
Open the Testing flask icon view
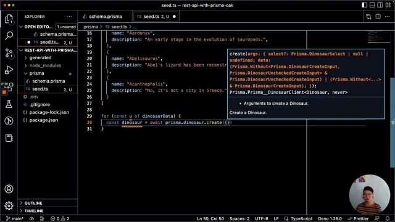(x=9, y=104)
